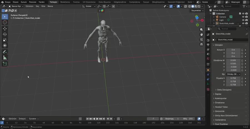Viewport: 250px width, 129px height.
Task: Switch to the Modelleme workspace tab
Action: [65, 2]
